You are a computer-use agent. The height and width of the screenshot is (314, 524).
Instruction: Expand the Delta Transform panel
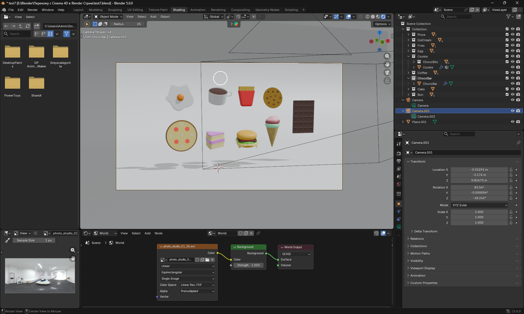click(425, 231)
